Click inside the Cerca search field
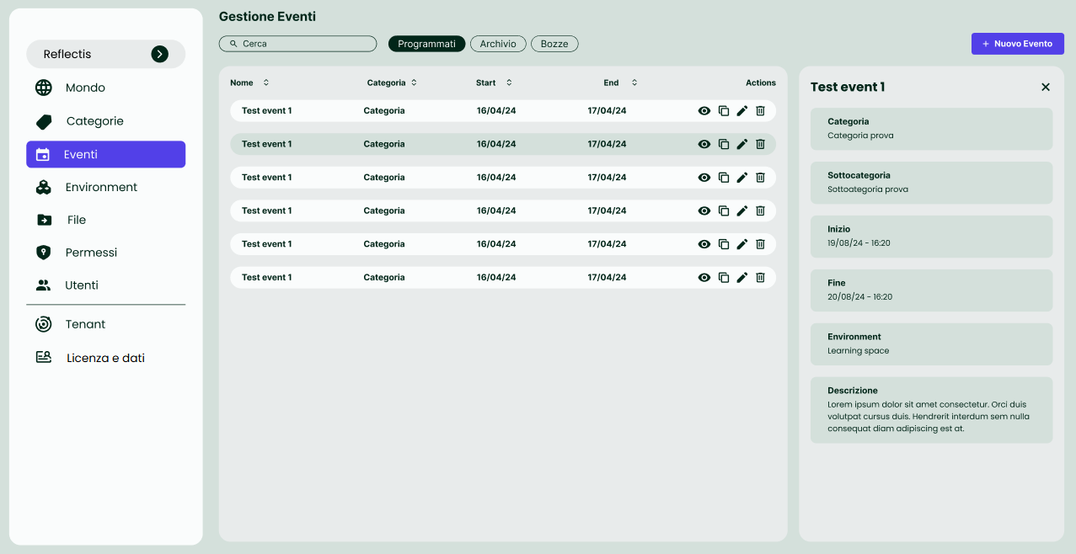The width and height of the screenshot is (1076, 554). 297,43
